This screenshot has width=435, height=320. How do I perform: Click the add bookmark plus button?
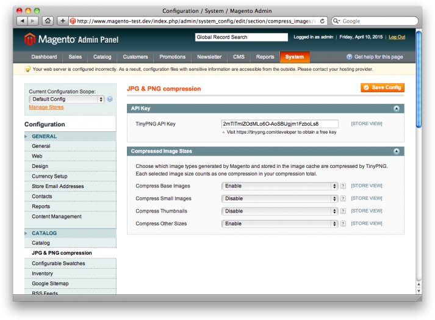tap(63, 21)
